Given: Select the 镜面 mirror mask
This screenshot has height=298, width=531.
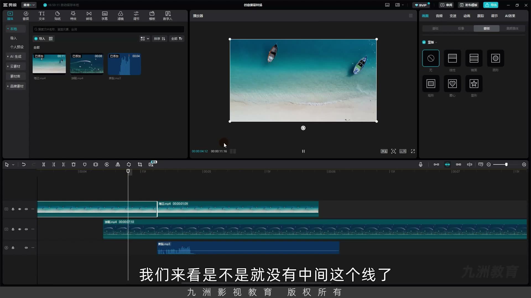Looking at the screenshot, I should click(x=474, y=58).
